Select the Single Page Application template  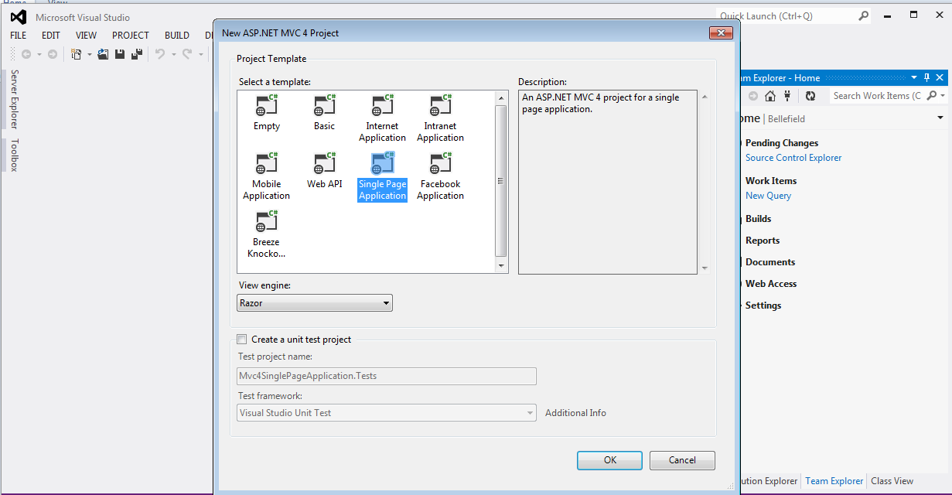[x=382, y=176]
